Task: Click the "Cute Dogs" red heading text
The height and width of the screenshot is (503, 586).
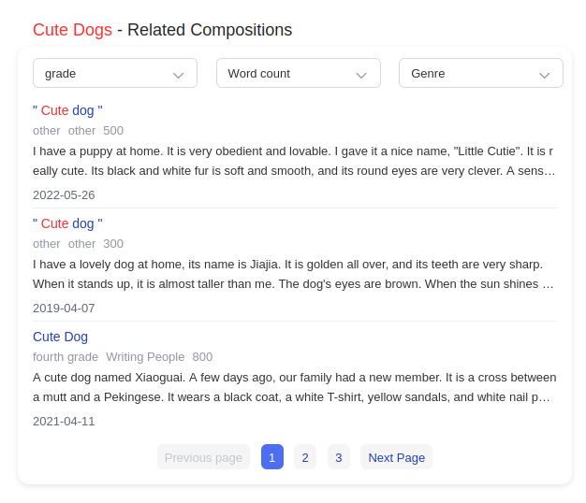Action: [72, 30]
